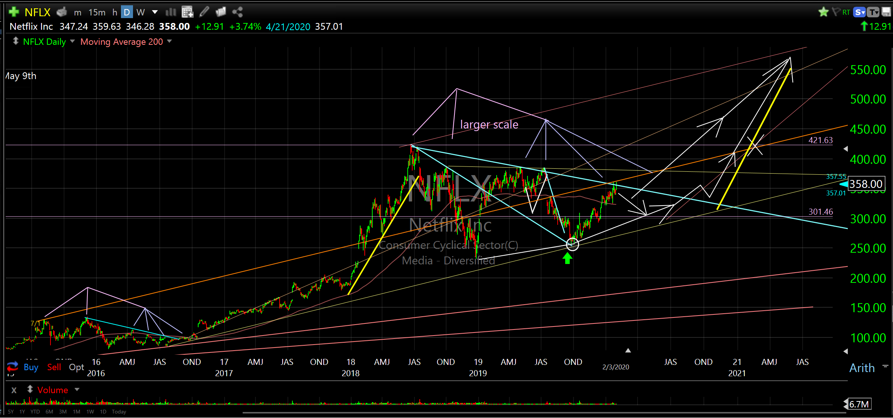Click the blue-red trade arrows icon
Viewport: 893px width, 418px height.
12,366
